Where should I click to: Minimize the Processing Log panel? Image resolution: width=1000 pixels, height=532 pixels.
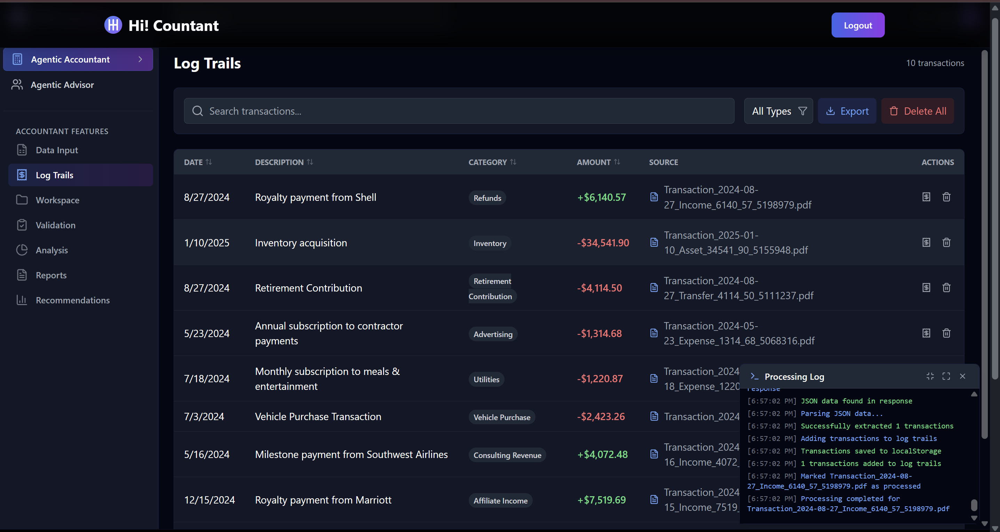pyautogui.click(x=930, y=376)
